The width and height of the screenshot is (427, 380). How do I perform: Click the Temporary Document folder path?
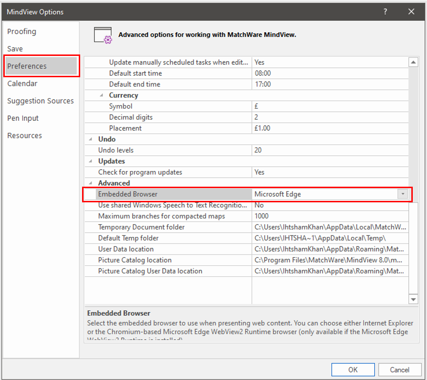[330, 227]
